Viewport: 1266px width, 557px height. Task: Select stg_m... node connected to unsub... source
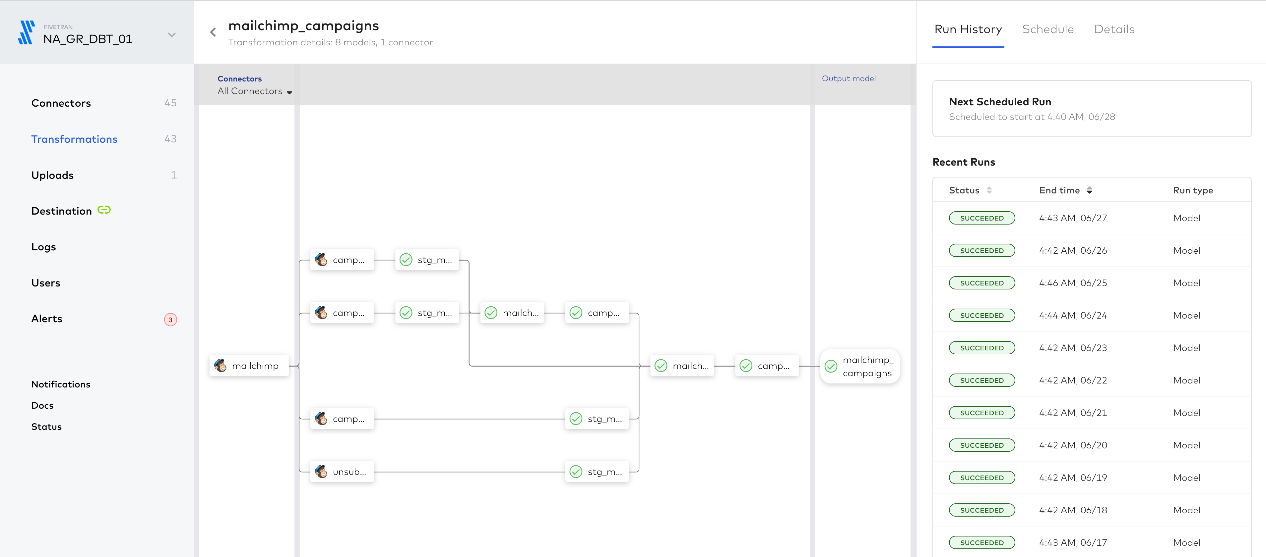point(597,472)
